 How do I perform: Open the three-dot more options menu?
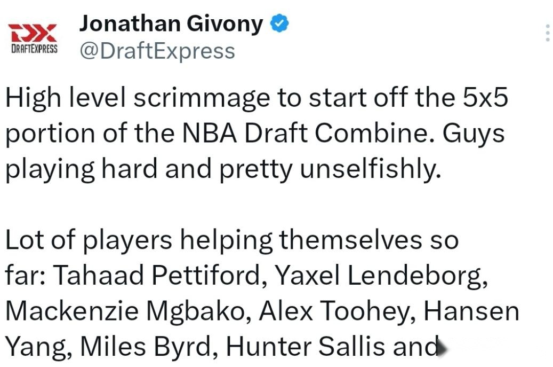click(547, 33)
